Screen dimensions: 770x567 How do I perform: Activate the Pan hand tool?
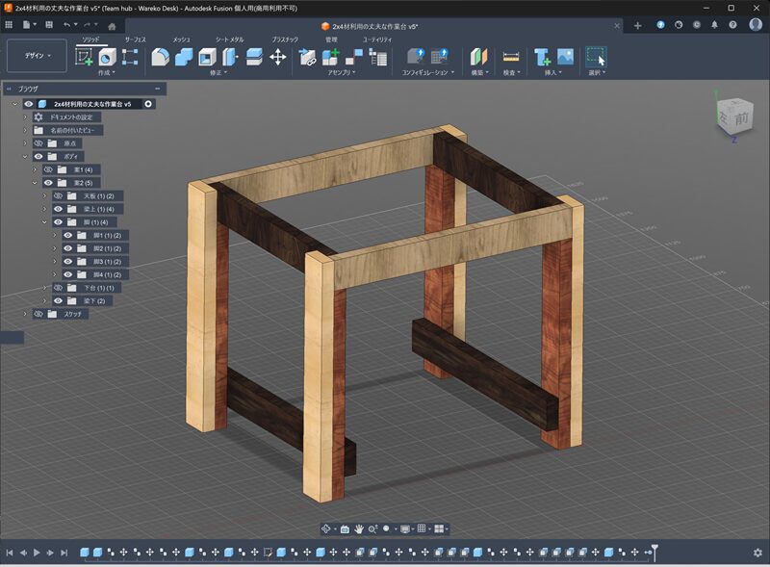[359, 528]
